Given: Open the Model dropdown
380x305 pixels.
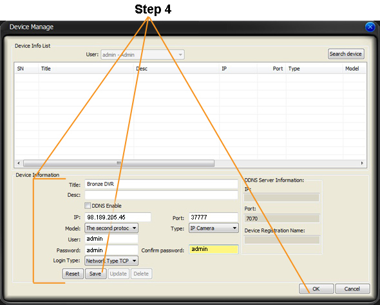Looking at the screenshot, I should click(x=111, y=228).
